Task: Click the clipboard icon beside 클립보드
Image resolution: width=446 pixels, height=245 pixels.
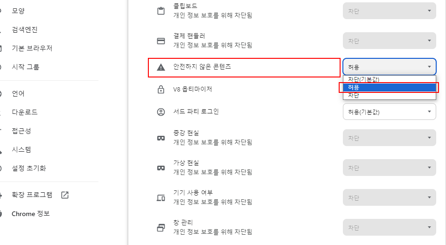Action: pos(161,11)
